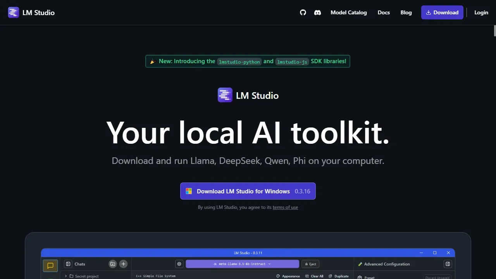This screenshot has height=279, width=496.
Task: Click the party popper icon in banner
Action: click(153, 61)
